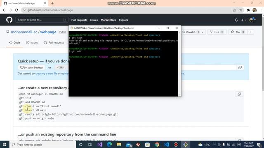Open Cortana circle icon on taskbar
This screenshot has width=264, height=148.
(81, 144)
